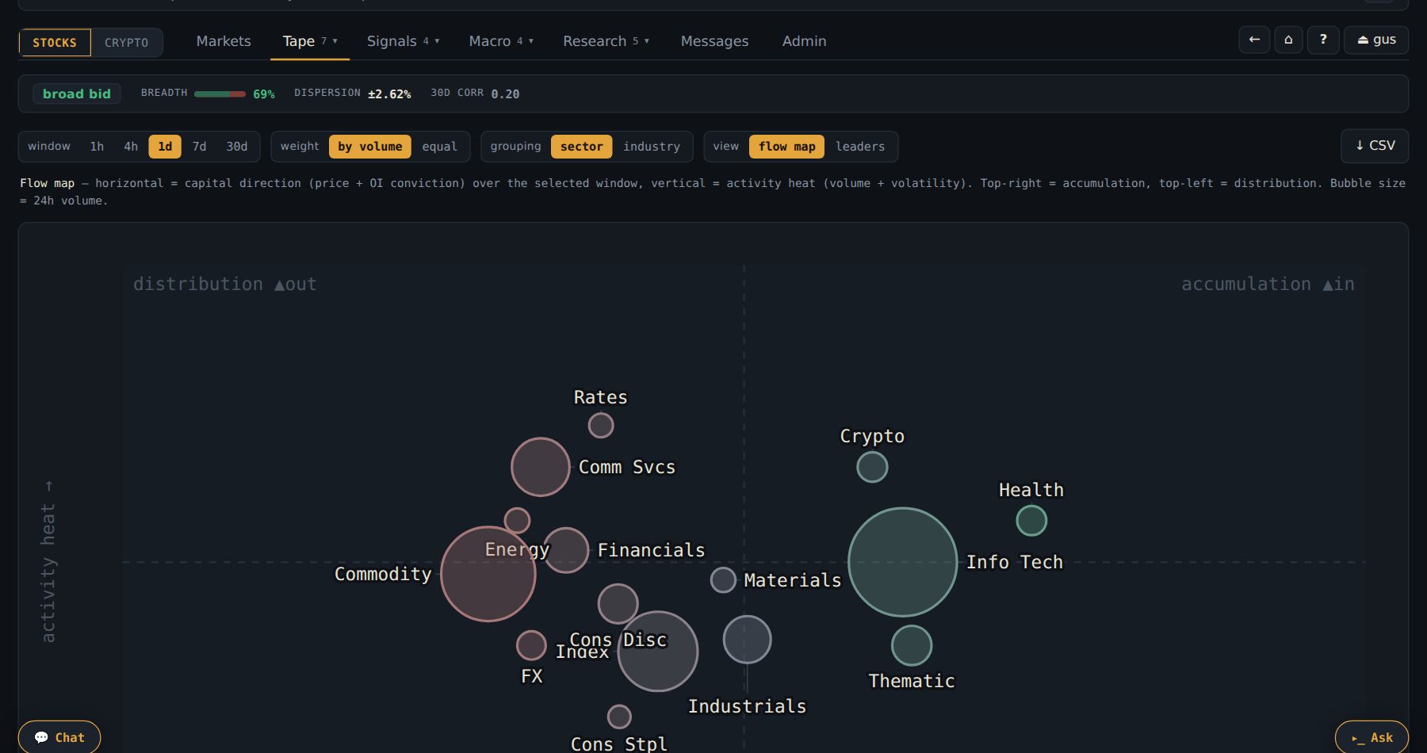Go to home via house icon

click(1288, 40)
